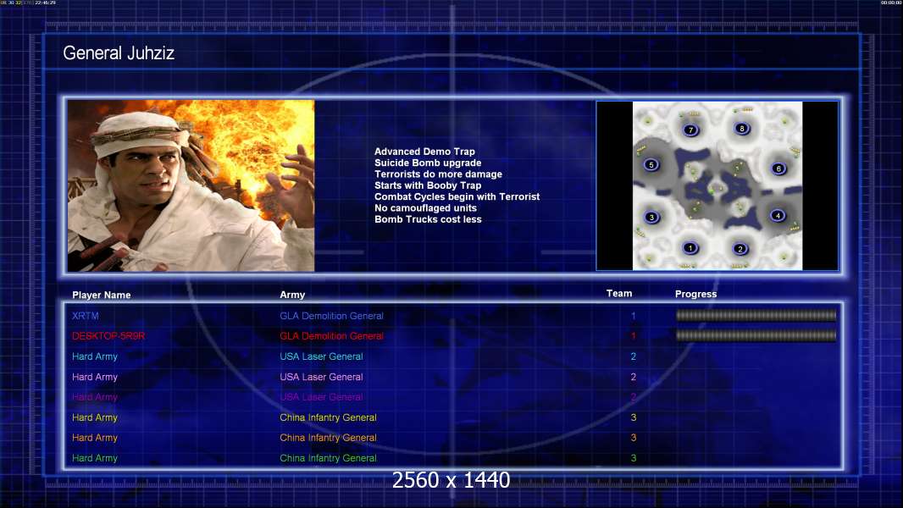The height and width of the screenshot is (508, 903).
Task: Click XRTM's "GLA Demolition General" army
Action: (x=332, y=316)
